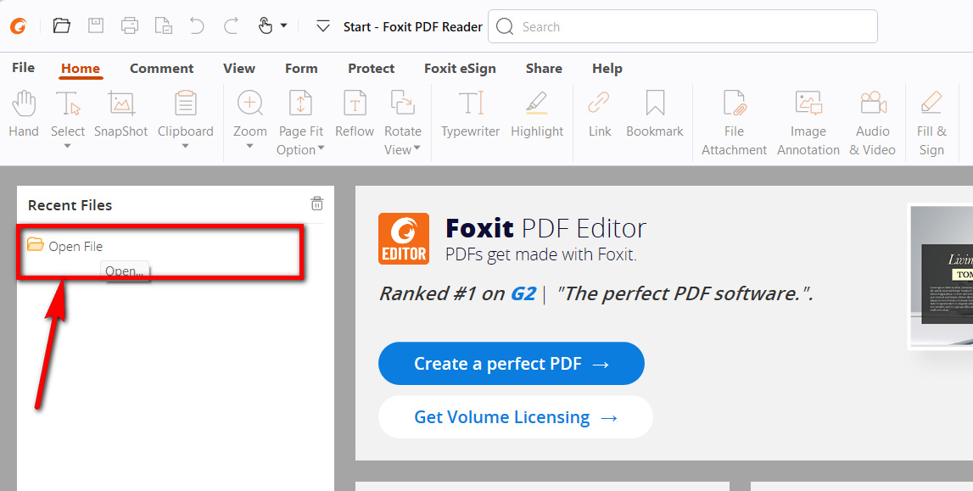Image resolution: width=973 pixels, height=491 pixels.
Task: Clear Recent Files with trash icon
Action: pos(316,204)
